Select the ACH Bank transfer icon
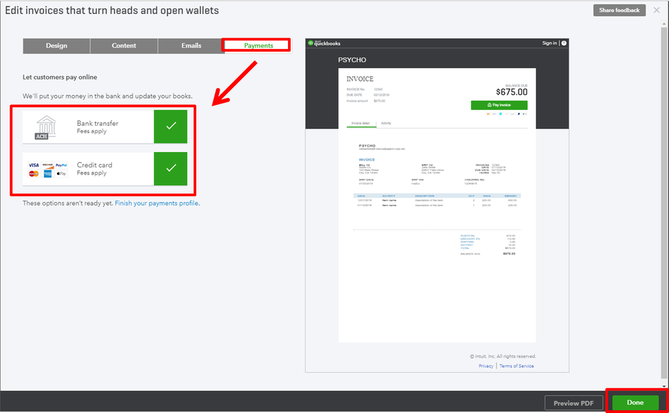669x413 pixels. click(x=46, y=126)
